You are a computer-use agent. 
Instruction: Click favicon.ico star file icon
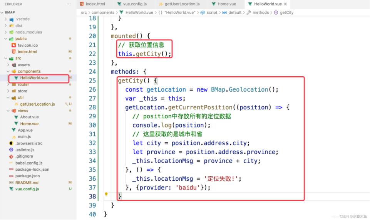pos(14,45)
